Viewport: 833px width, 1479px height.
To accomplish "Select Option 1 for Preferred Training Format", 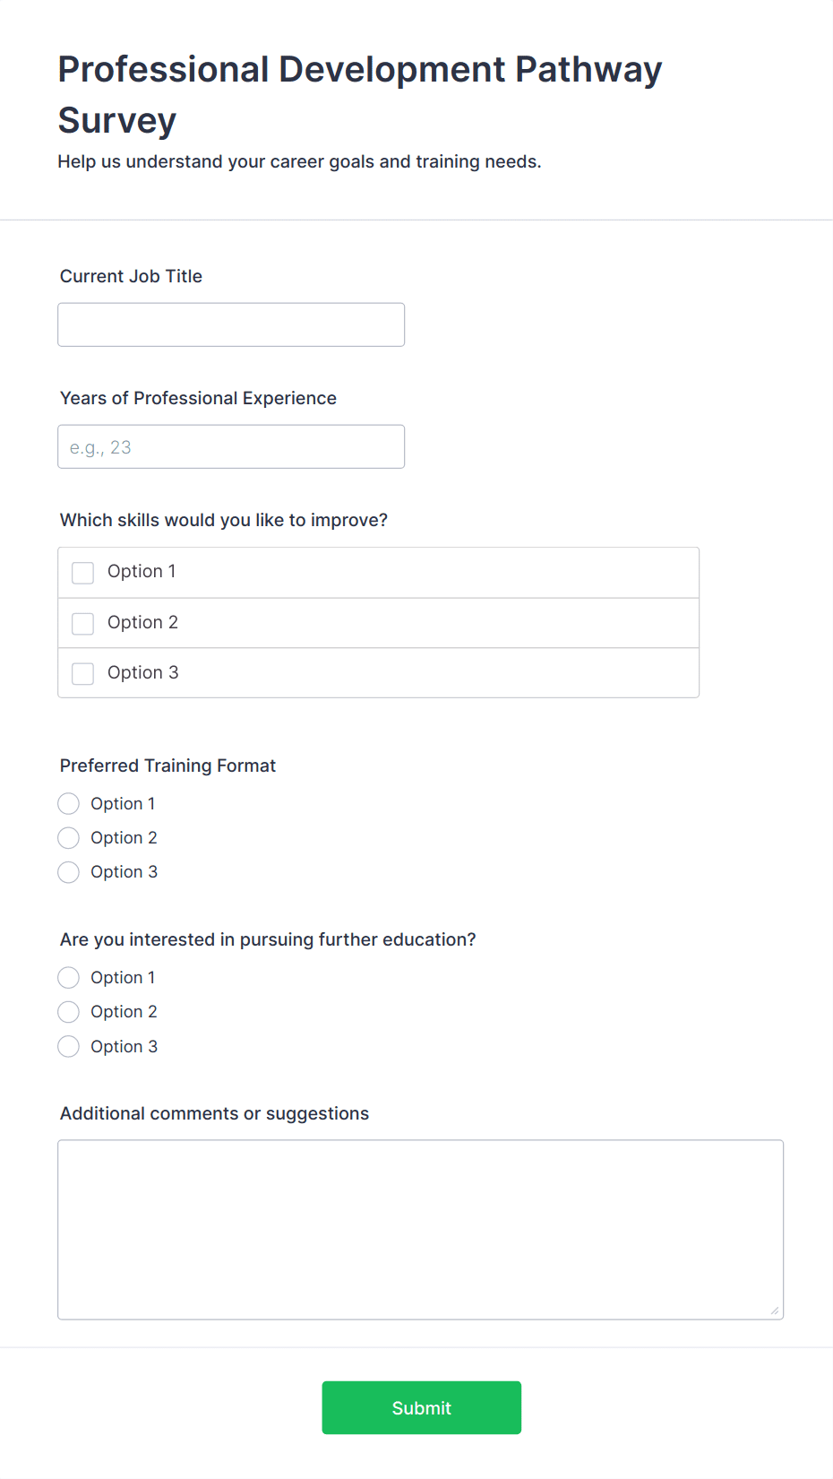I will pyautogui.click(x=69, y=803).
